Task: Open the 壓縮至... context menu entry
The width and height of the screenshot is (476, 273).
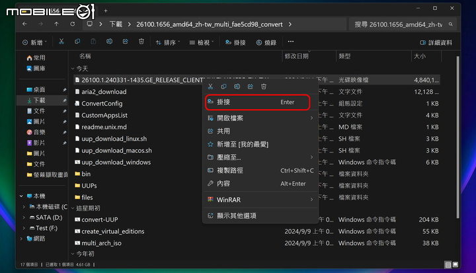Action: pos(260,157)
